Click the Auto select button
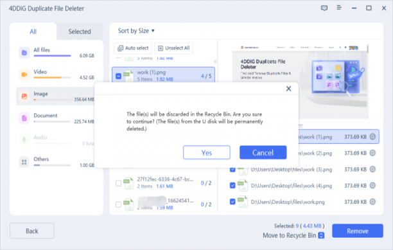393x250 pixels. pos(133,48)
